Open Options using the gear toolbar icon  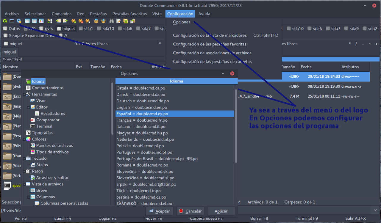pos(18,21)
